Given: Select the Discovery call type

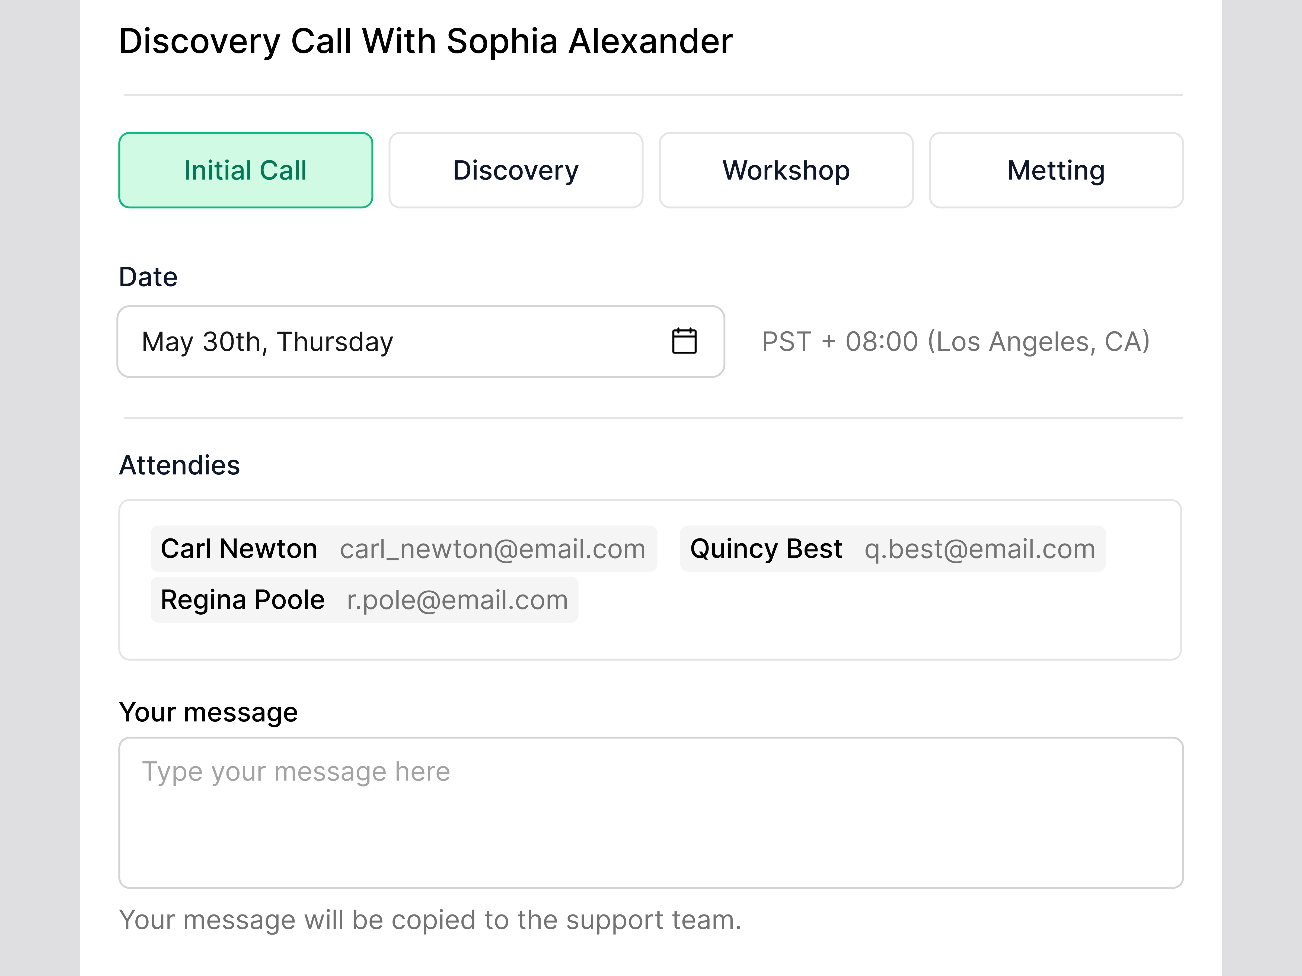Looking at the screenshot, I should 516,170.
